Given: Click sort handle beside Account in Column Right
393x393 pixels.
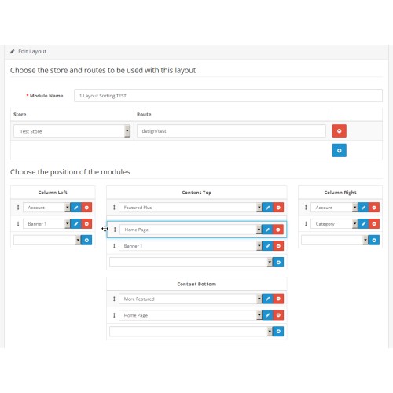Looking at the screenshot, I should [x=306, y=208].
